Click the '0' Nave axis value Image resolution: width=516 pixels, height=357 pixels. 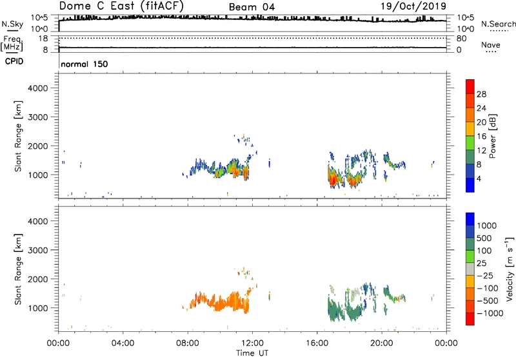(x=459, y=50)
